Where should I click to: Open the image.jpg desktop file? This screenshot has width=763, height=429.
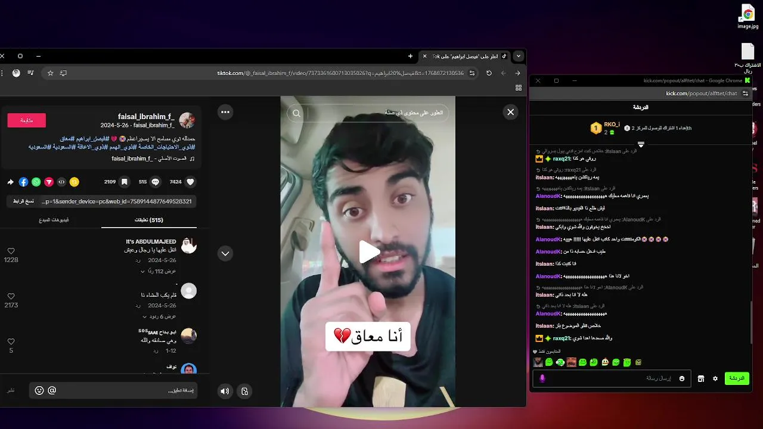pos(748,17)
